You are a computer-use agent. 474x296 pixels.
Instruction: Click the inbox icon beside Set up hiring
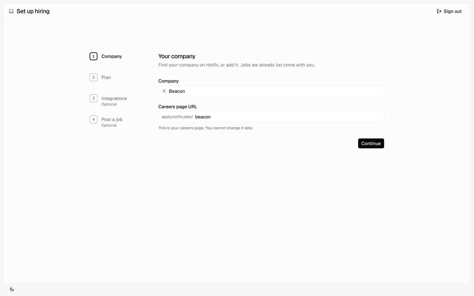11,11
